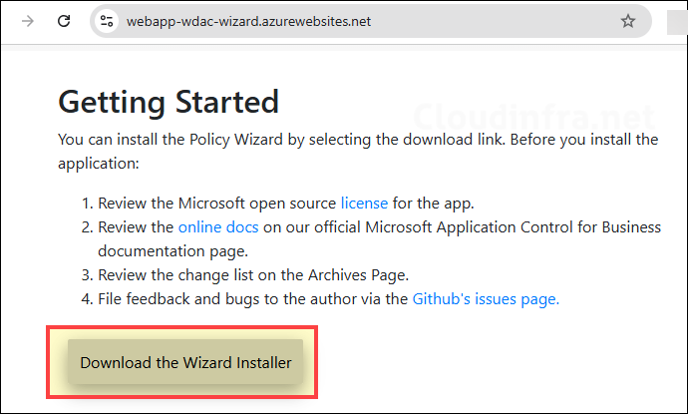Bookmark this page with the star icon
Viewport: 688px width, 414px height.
(x=628, y=21)
